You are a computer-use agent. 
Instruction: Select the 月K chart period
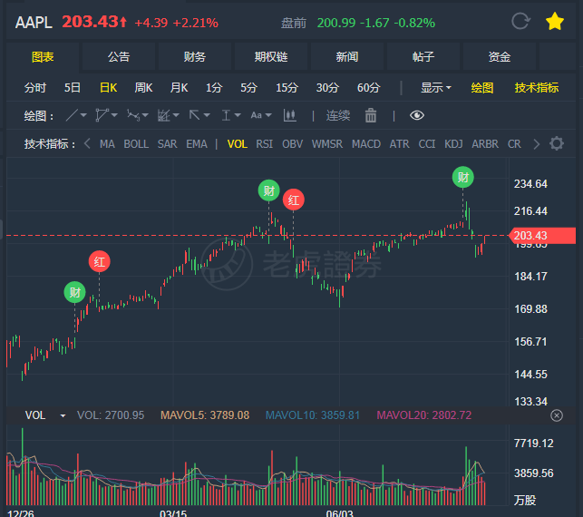click(x=179, y=88)
